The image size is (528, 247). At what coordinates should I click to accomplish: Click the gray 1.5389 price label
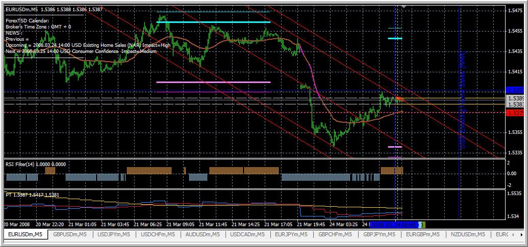pos(516,98)
